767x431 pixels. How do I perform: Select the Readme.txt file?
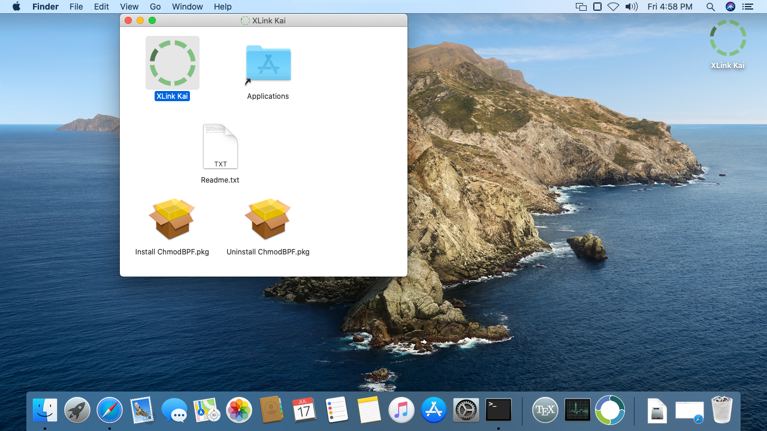click(x=220, y=147)
